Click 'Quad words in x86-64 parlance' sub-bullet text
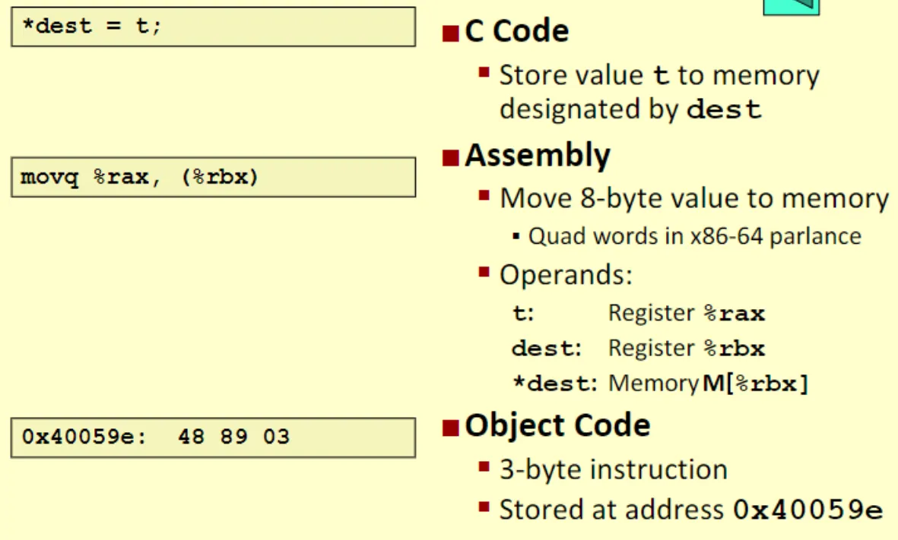Image resolution: width=898 pixels, height=540 pixels. [x=694, y=236]
